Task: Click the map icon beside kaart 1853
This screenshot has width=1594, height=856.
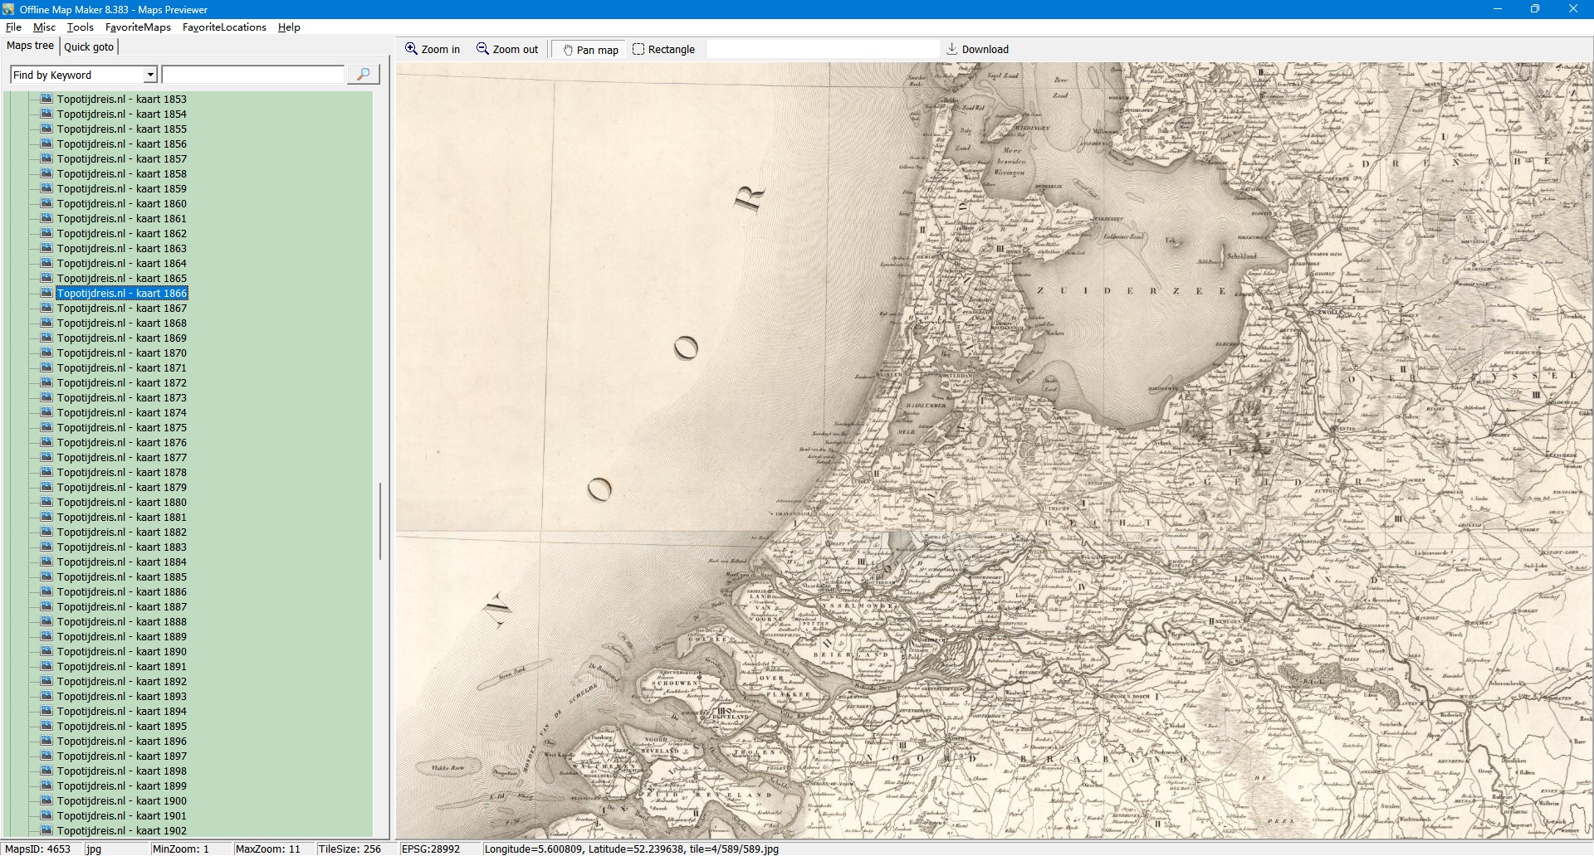Action: click(47, 99)
